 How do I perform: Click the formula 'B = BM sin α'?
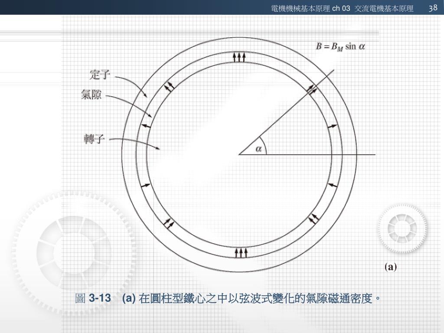tap(340, 46)
